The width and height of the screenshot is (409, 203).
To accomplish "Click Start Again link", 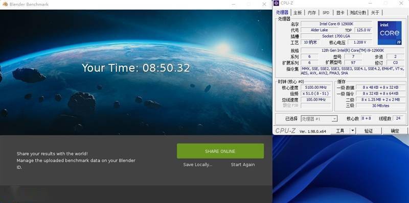I will click(242, 164).
